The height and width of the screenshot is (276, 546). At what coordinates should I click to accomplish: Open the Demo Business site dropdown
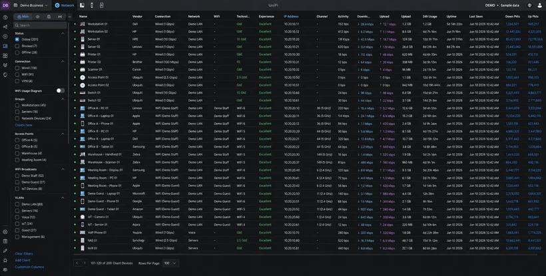pyautogui.click(x=30, y=5)
